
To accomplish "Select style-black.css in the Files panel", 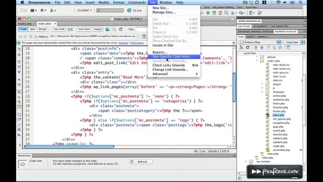I will (281, 65).
